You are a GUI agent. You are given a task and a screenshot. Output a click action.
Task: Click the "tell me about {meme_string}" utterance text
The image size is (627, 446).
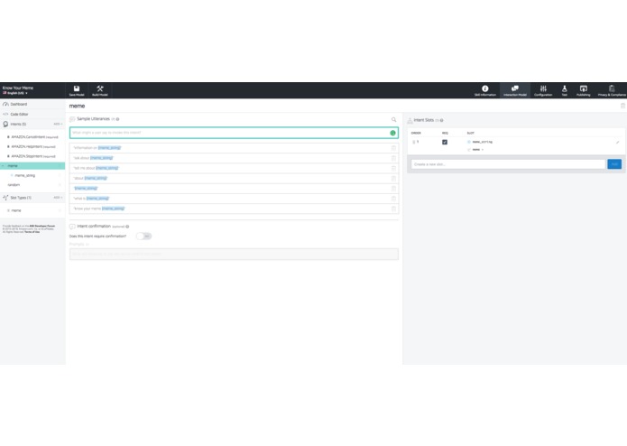(x=96, y=168)
